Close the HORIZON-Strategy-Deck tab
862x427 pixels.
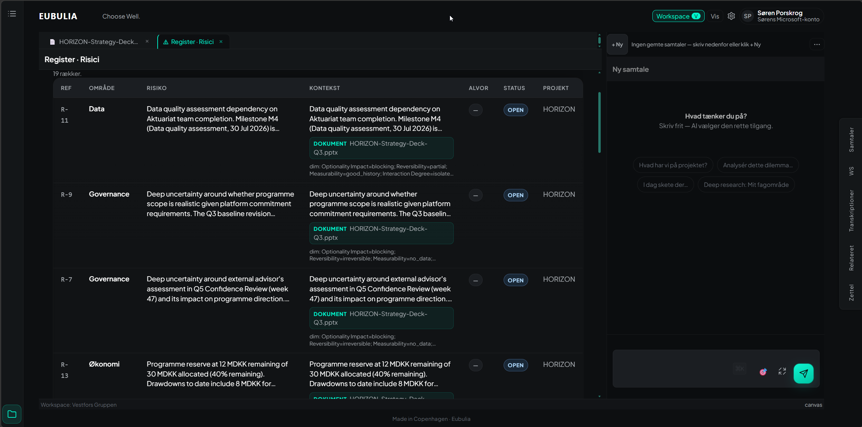tap(147, 41)
